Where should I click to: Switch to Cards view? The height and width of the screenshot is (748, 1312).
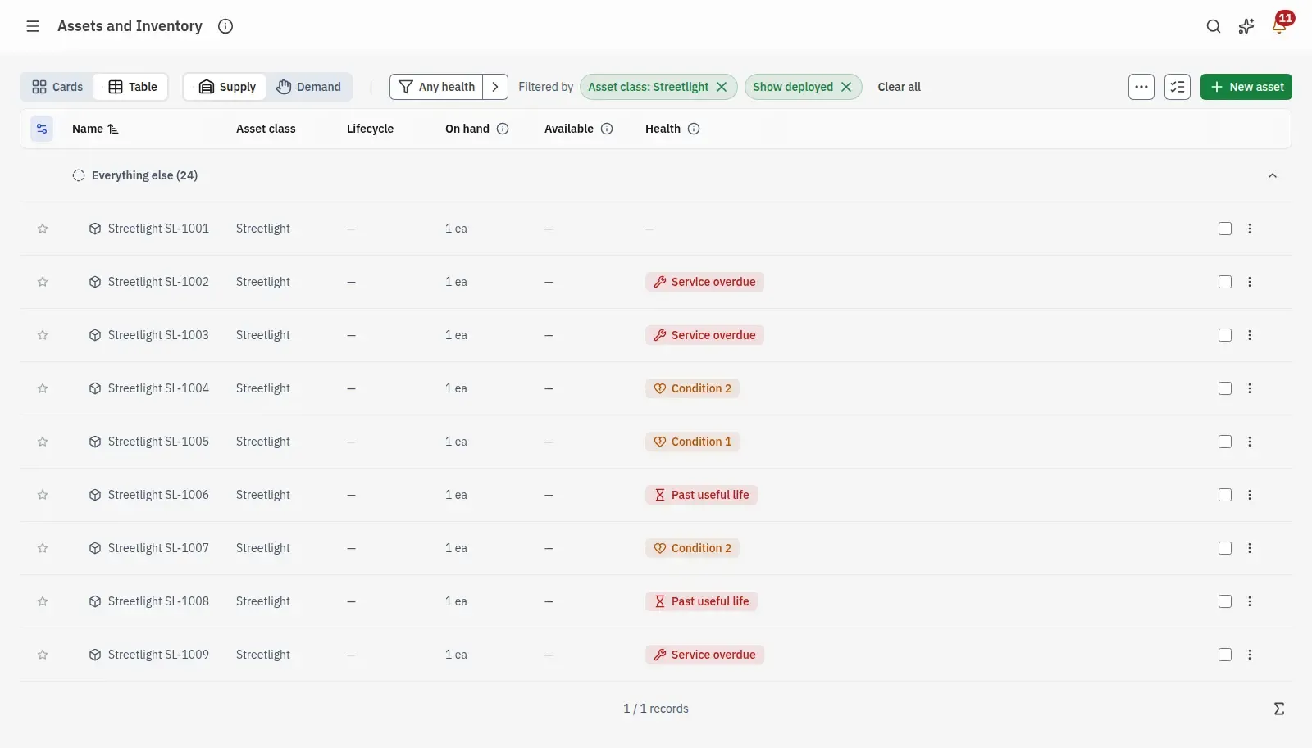click(x=57, y=87)
